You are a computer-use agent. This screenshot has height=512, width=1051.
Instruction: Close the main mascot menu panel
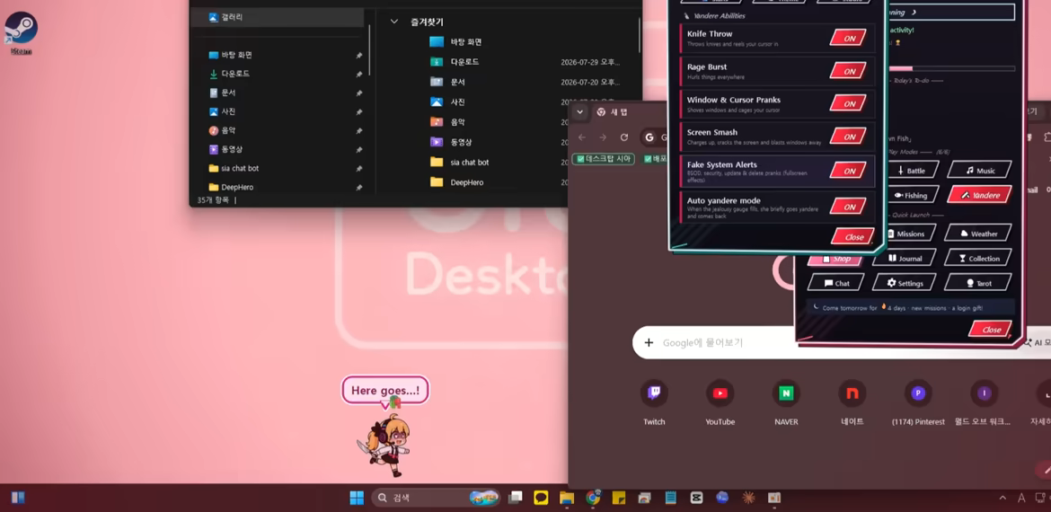pos(991,329)
